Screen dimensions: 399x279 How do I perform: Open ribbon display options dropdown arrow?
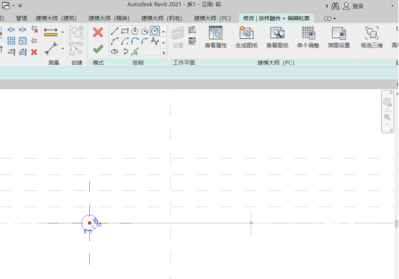click(334, 19)
